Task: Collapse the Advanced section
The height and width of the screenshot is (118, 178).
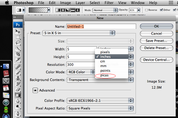Action: [35, 90]
